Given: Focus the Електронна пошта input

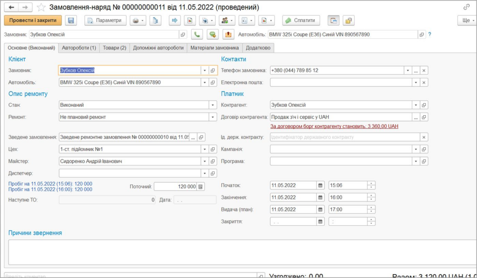Looking at the screenshot, I should click(x=341, y=83).
